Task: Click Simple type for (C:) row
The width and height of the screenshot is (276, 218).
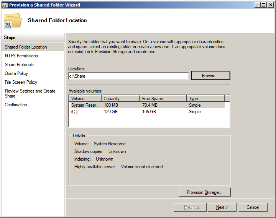Action: tap(195, 112)
